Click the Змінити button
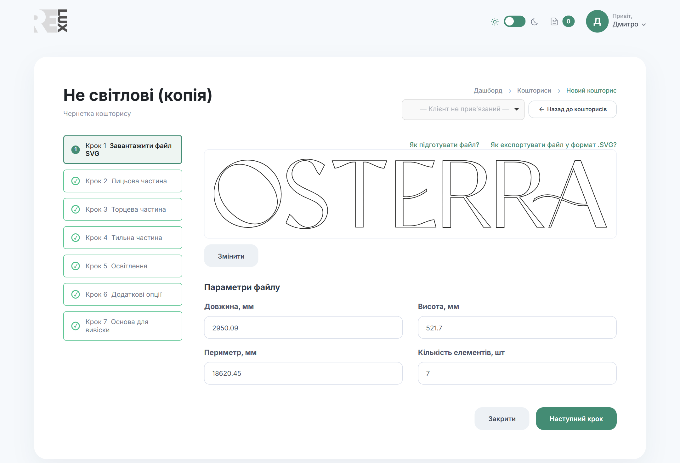680x463 pixels. (231, 256)
